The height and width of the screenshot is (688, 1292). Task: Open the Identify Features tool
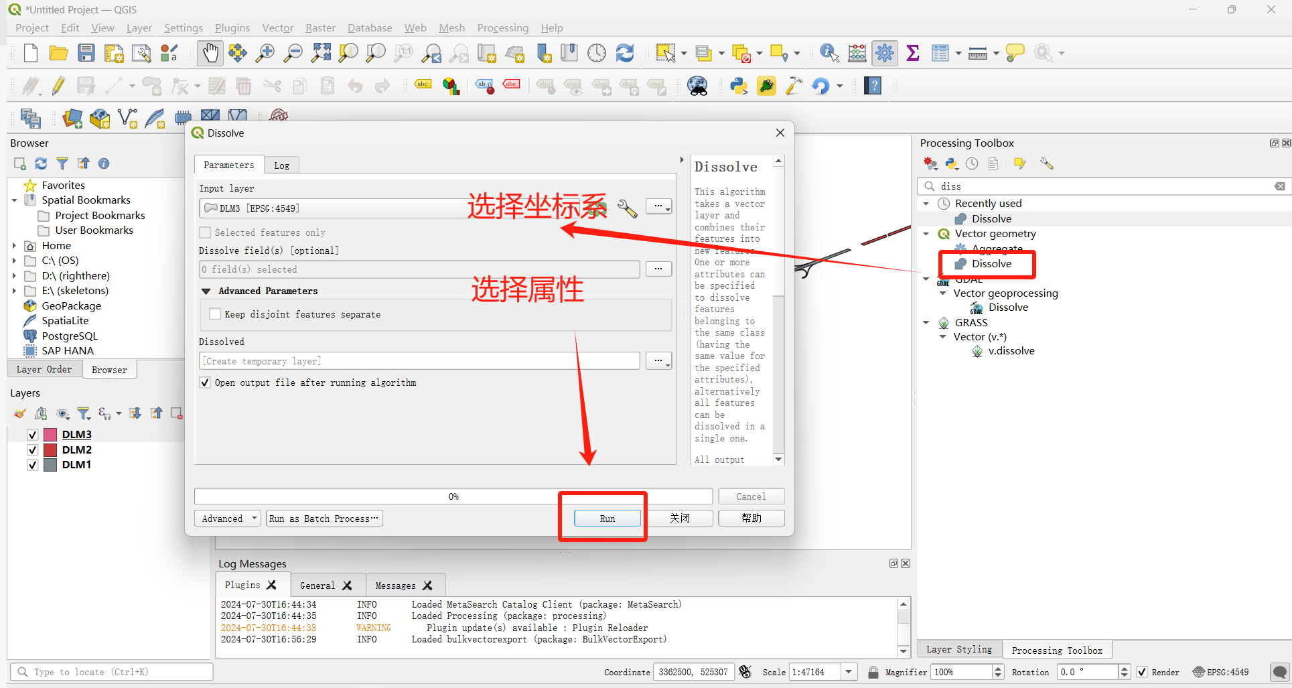point(829,53)
